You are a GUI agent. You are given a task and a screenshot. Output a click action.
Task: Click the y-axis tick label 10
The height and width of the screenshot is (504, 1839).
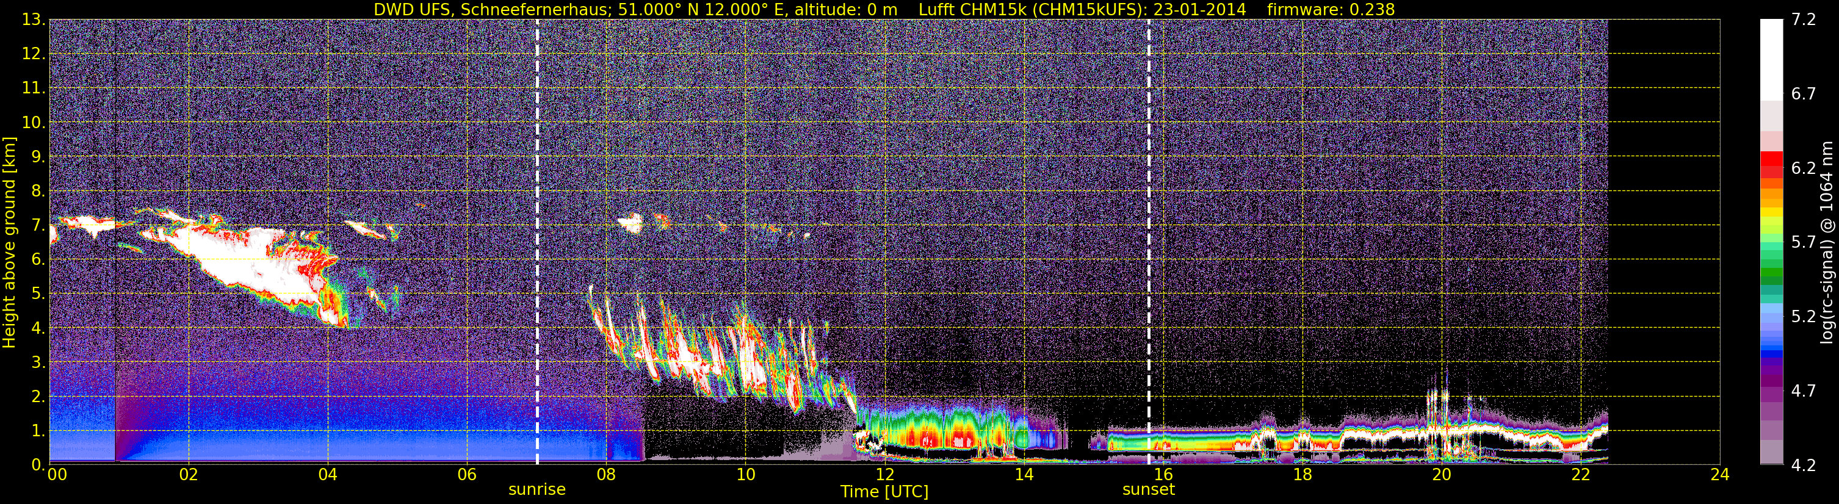click(x=33, y=122)
